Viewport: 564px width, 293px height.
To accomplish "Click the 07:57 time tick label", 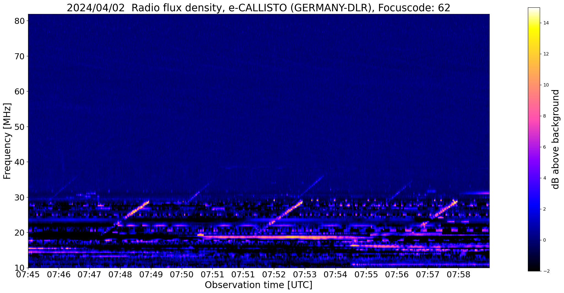I will point(428,275).
